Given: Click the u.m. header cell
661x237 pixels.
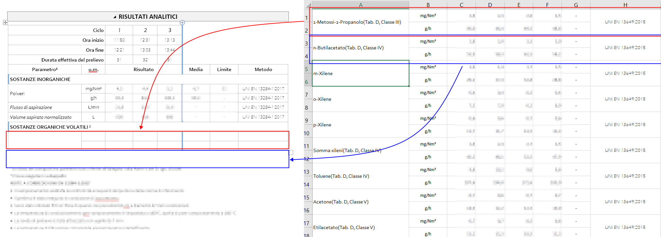Looking at the screenshot, I should (x=94, y=69).
